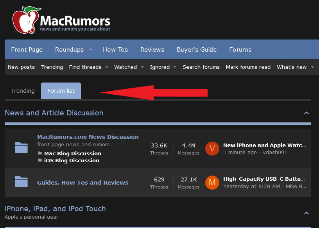The width and height of the screenshot is (319, 228).
Task: Click username vdash001
Action: tap(275, 152)
